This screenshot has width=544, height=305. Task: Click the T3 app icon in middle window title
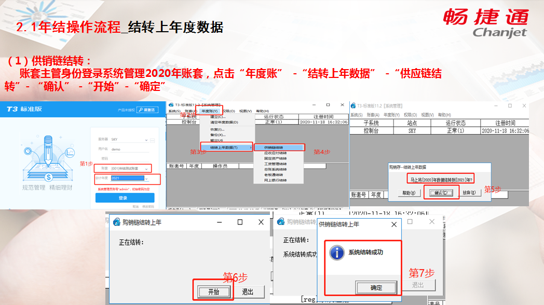[x=171, y=104]
